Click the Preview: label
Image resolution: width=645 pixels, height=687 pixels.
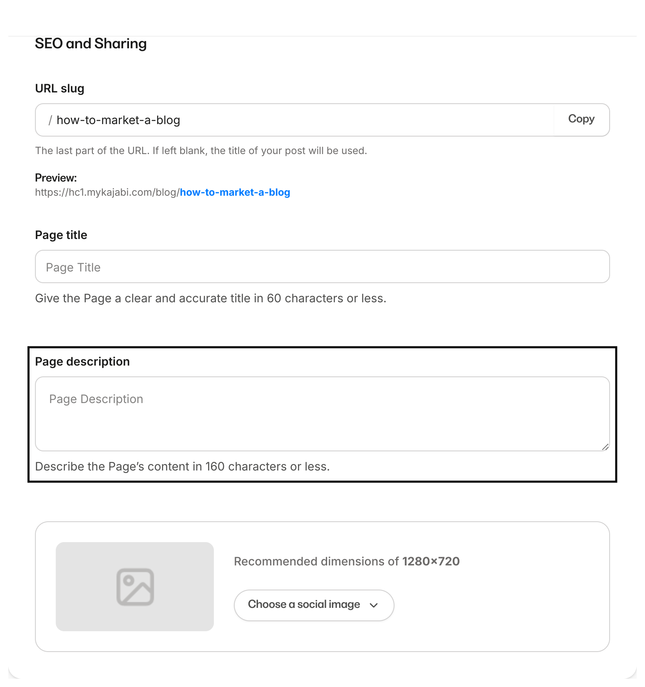pyautogui.click(x=56, y=178)
